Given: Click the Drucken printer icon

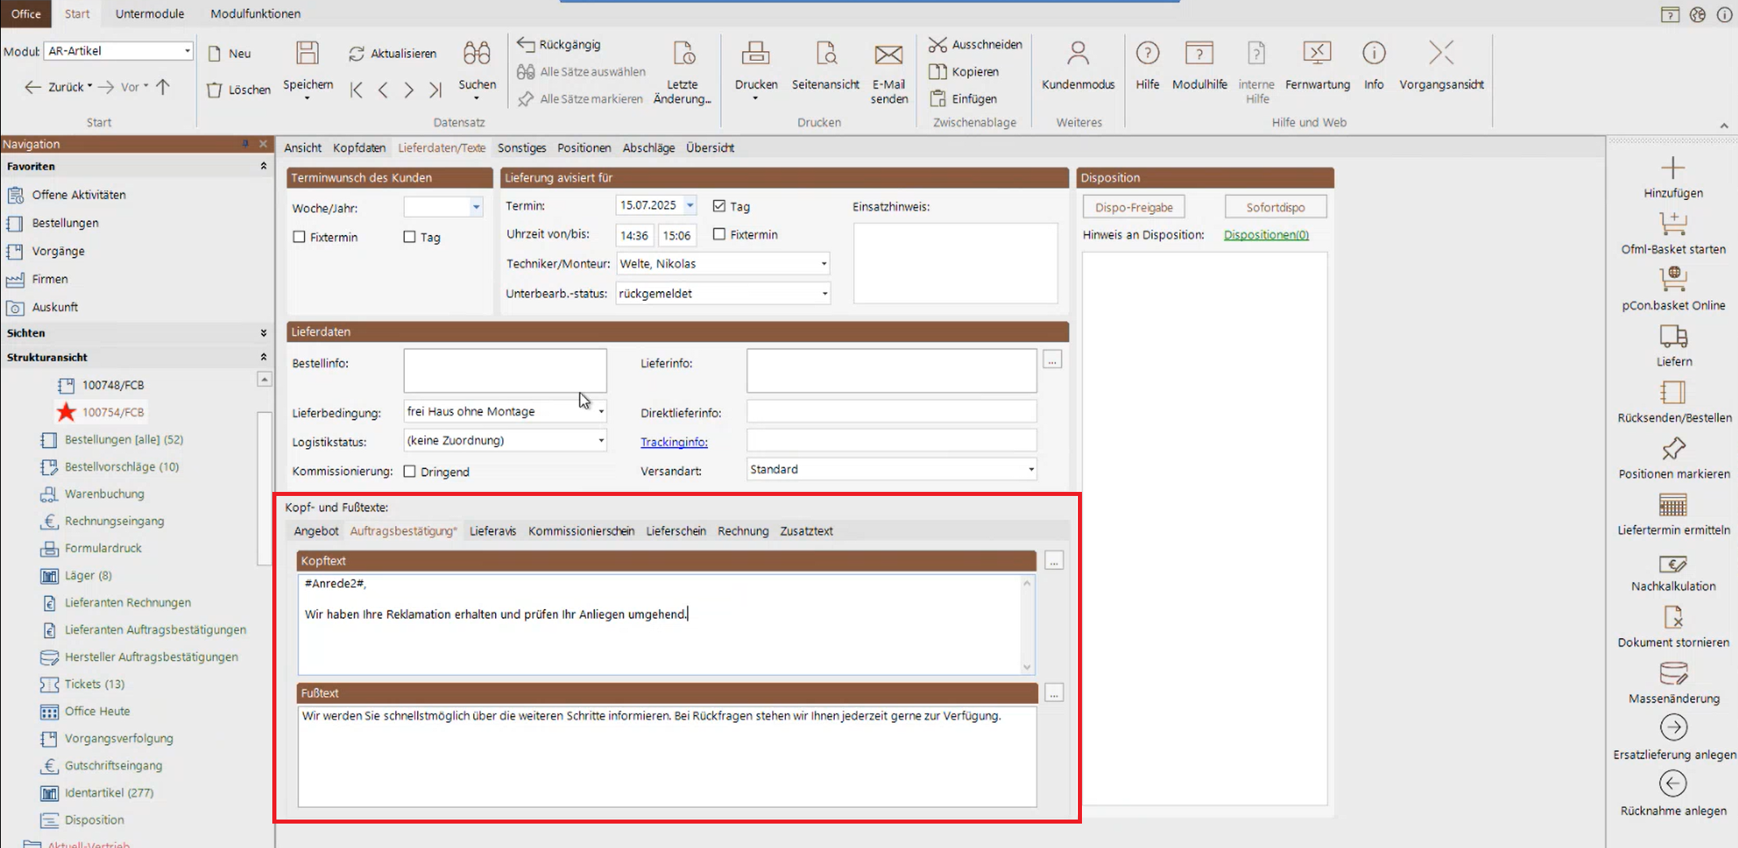Looking at the screenshot, I should [755, 54].
